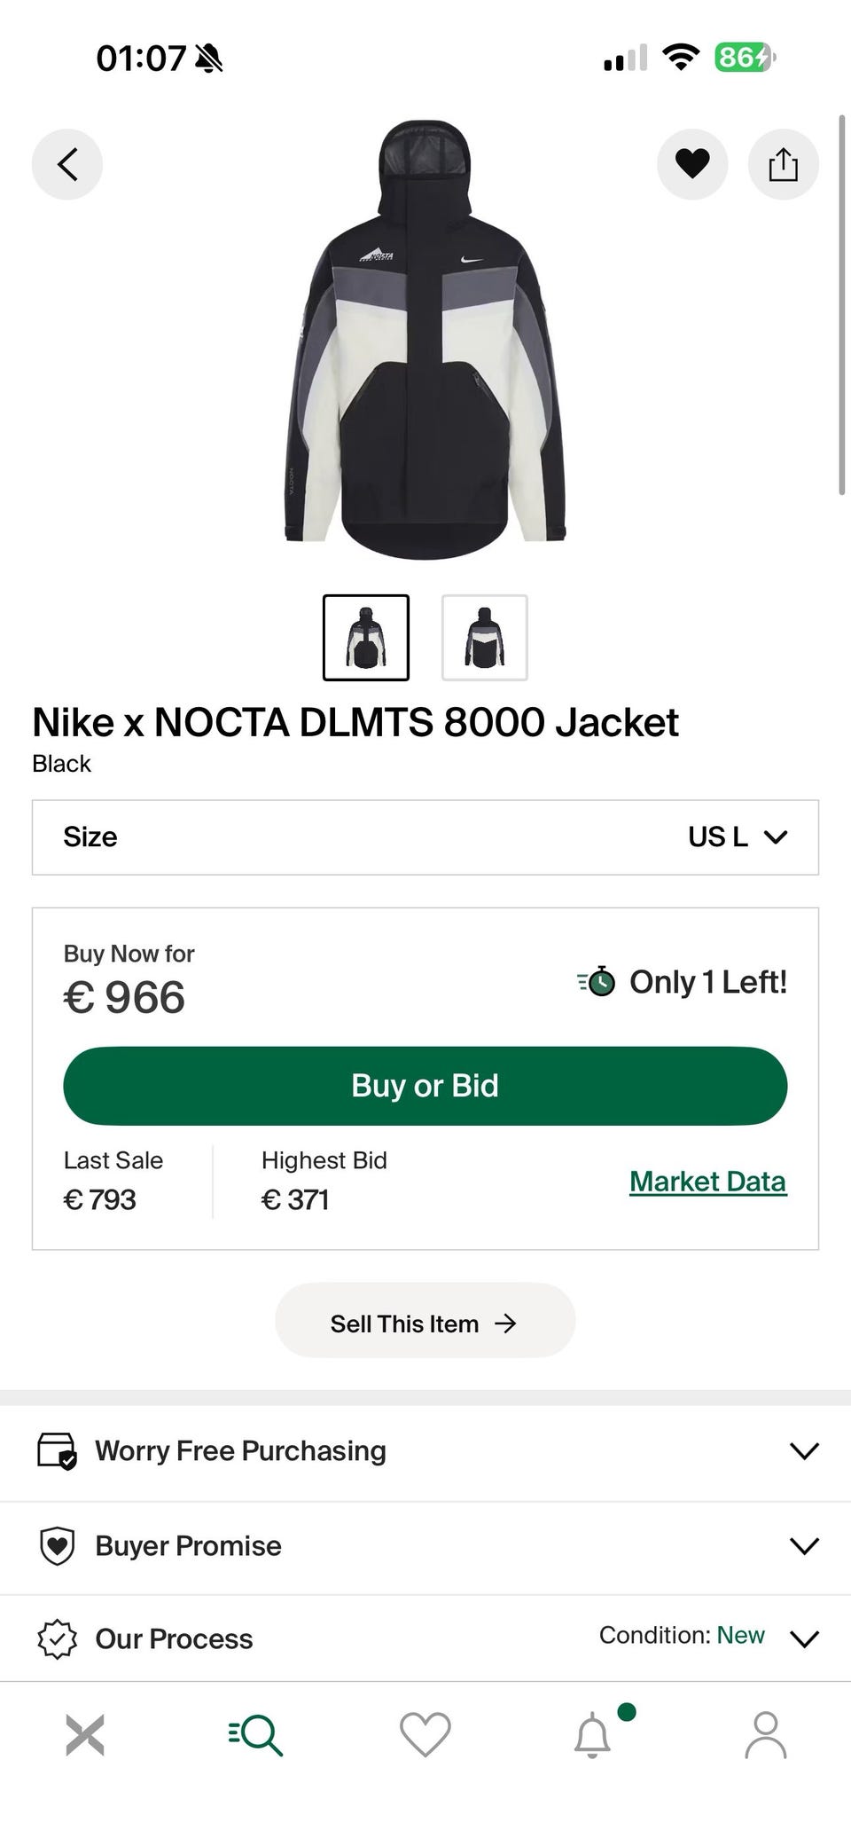This screenshot has height=1846, width=851.
Task: Open notifications bell tab
Action: click(593, 1735)
